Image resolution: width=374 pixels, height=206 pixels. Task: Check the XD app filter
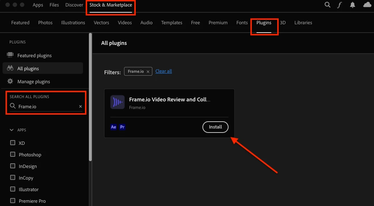click(x=13, y=143)
